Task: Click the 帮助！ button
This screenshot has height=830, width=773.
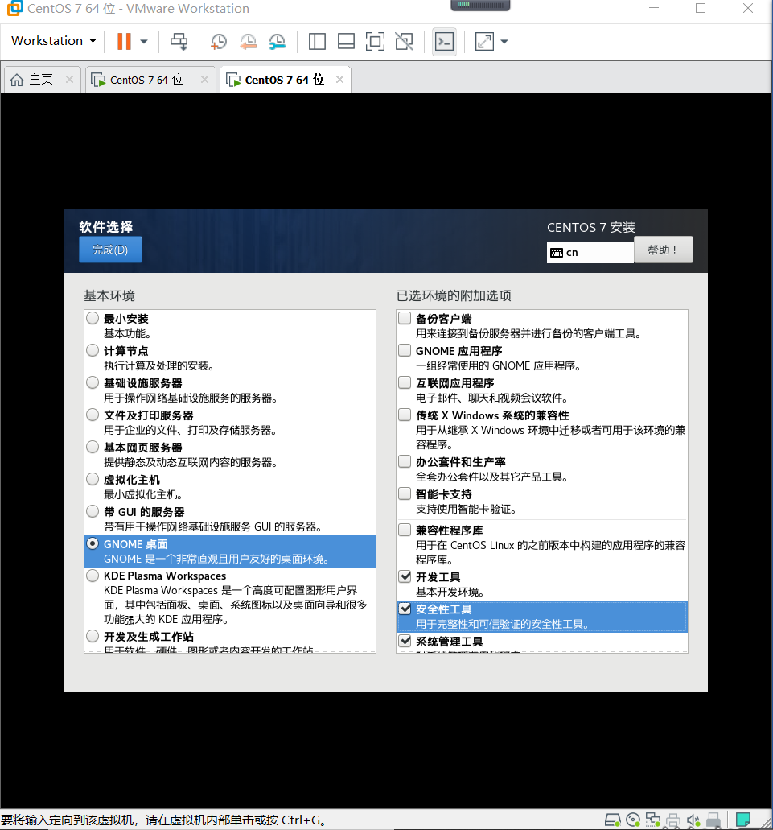Action: point(663,250)
